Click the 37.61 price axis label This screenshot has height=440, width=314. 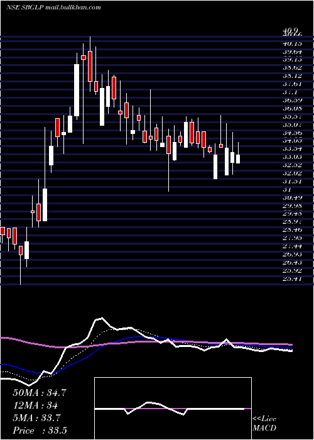point(292,84)
